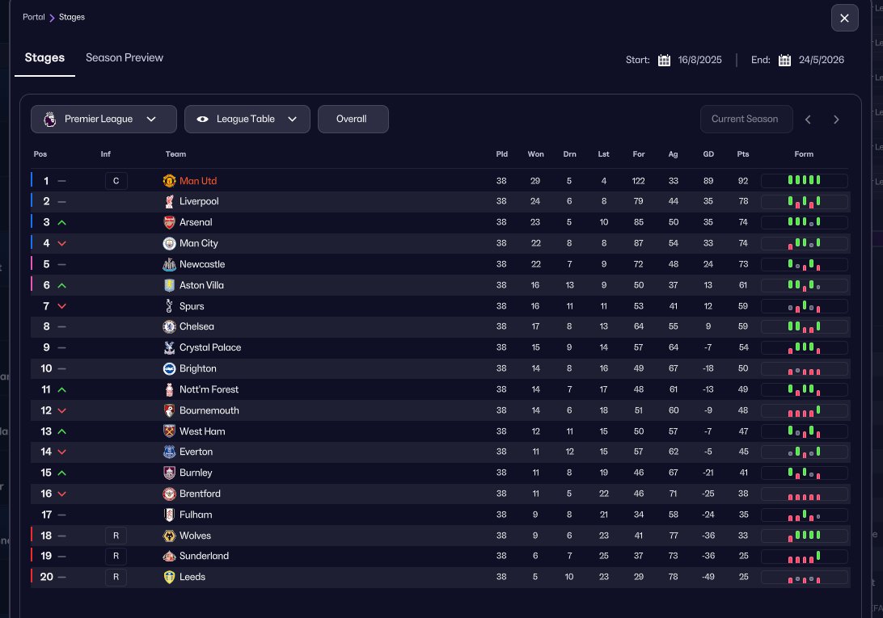Screen dimensions: 883x618
Task: Open the season end date calendar icon
Action: [x=784, y=60]
